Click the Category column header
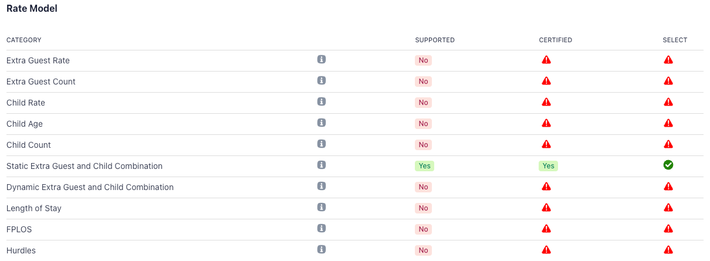The image size is (710, 261). tap(24, 40)
